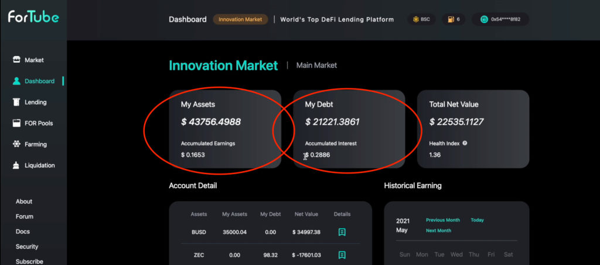Click BUSD My Assets 35000.04
The image size is (600, 265).
pyautogui.click(x=234, y=232)
